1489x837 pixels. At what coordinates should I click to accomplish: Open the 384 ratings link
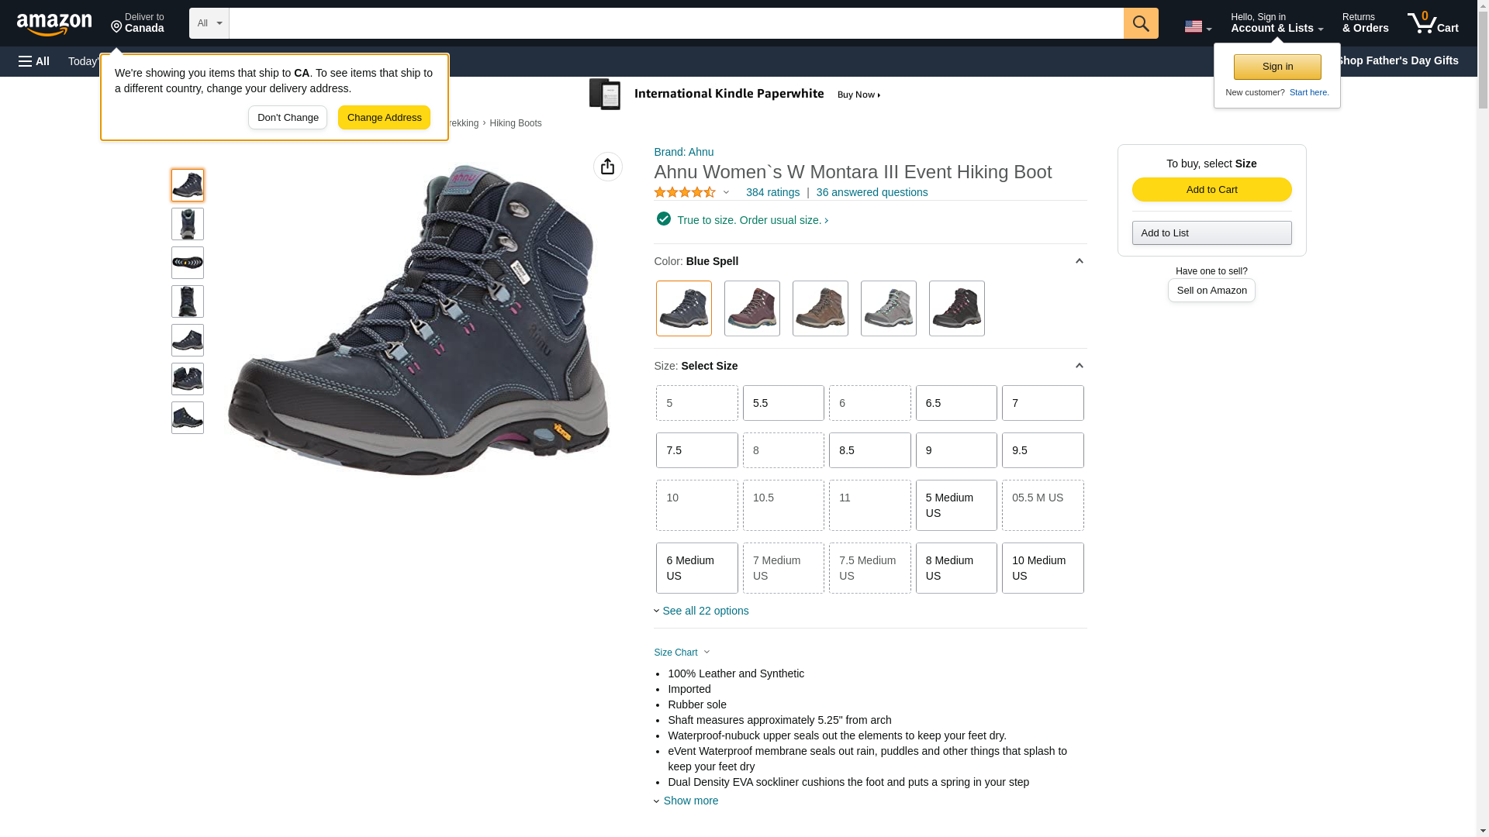[772, 192]
